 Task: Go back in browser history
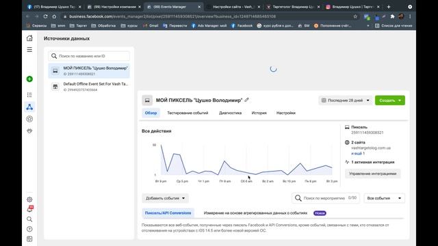[x=28, y=16]
